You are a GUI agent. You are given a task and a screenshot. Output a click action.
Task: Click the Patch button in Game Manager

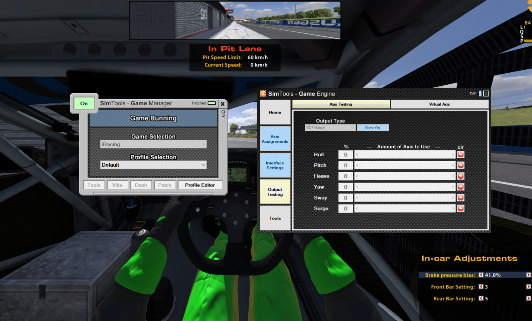click(x=165, y=185)
